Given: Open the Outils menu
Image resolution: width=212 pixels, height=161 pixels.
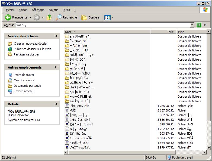Looking at the screenshot, I should 66,10.
